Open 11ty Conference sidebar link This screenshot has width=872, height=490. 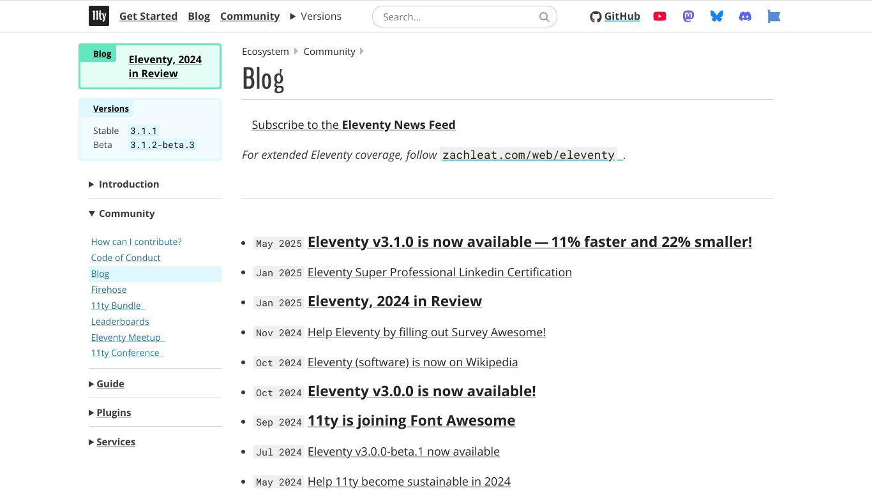coord(127,353)
